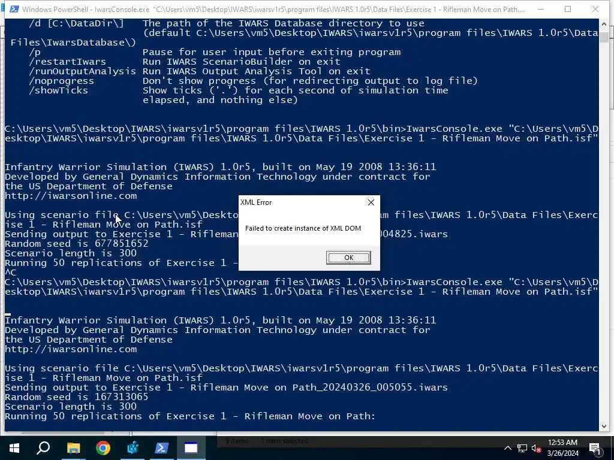Click the '^C' line in console

11,273
